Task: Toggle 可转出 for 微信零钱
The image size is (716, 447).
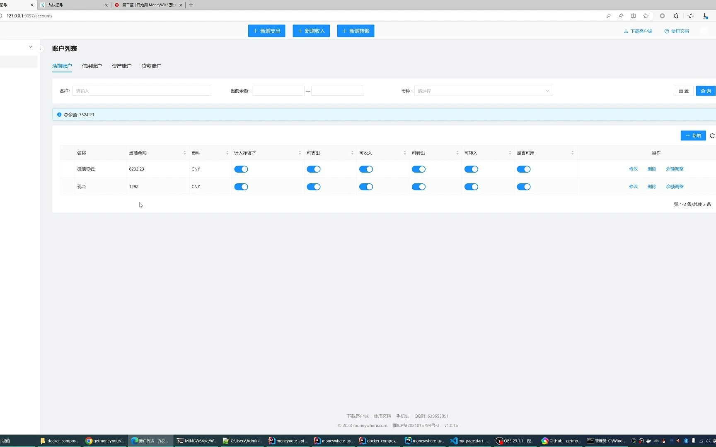Action: pos(418,169)
